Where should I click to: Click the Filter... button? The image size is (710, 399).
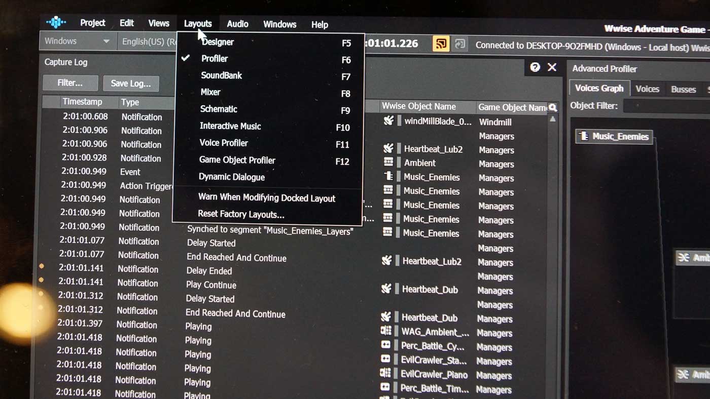point(70,83)
